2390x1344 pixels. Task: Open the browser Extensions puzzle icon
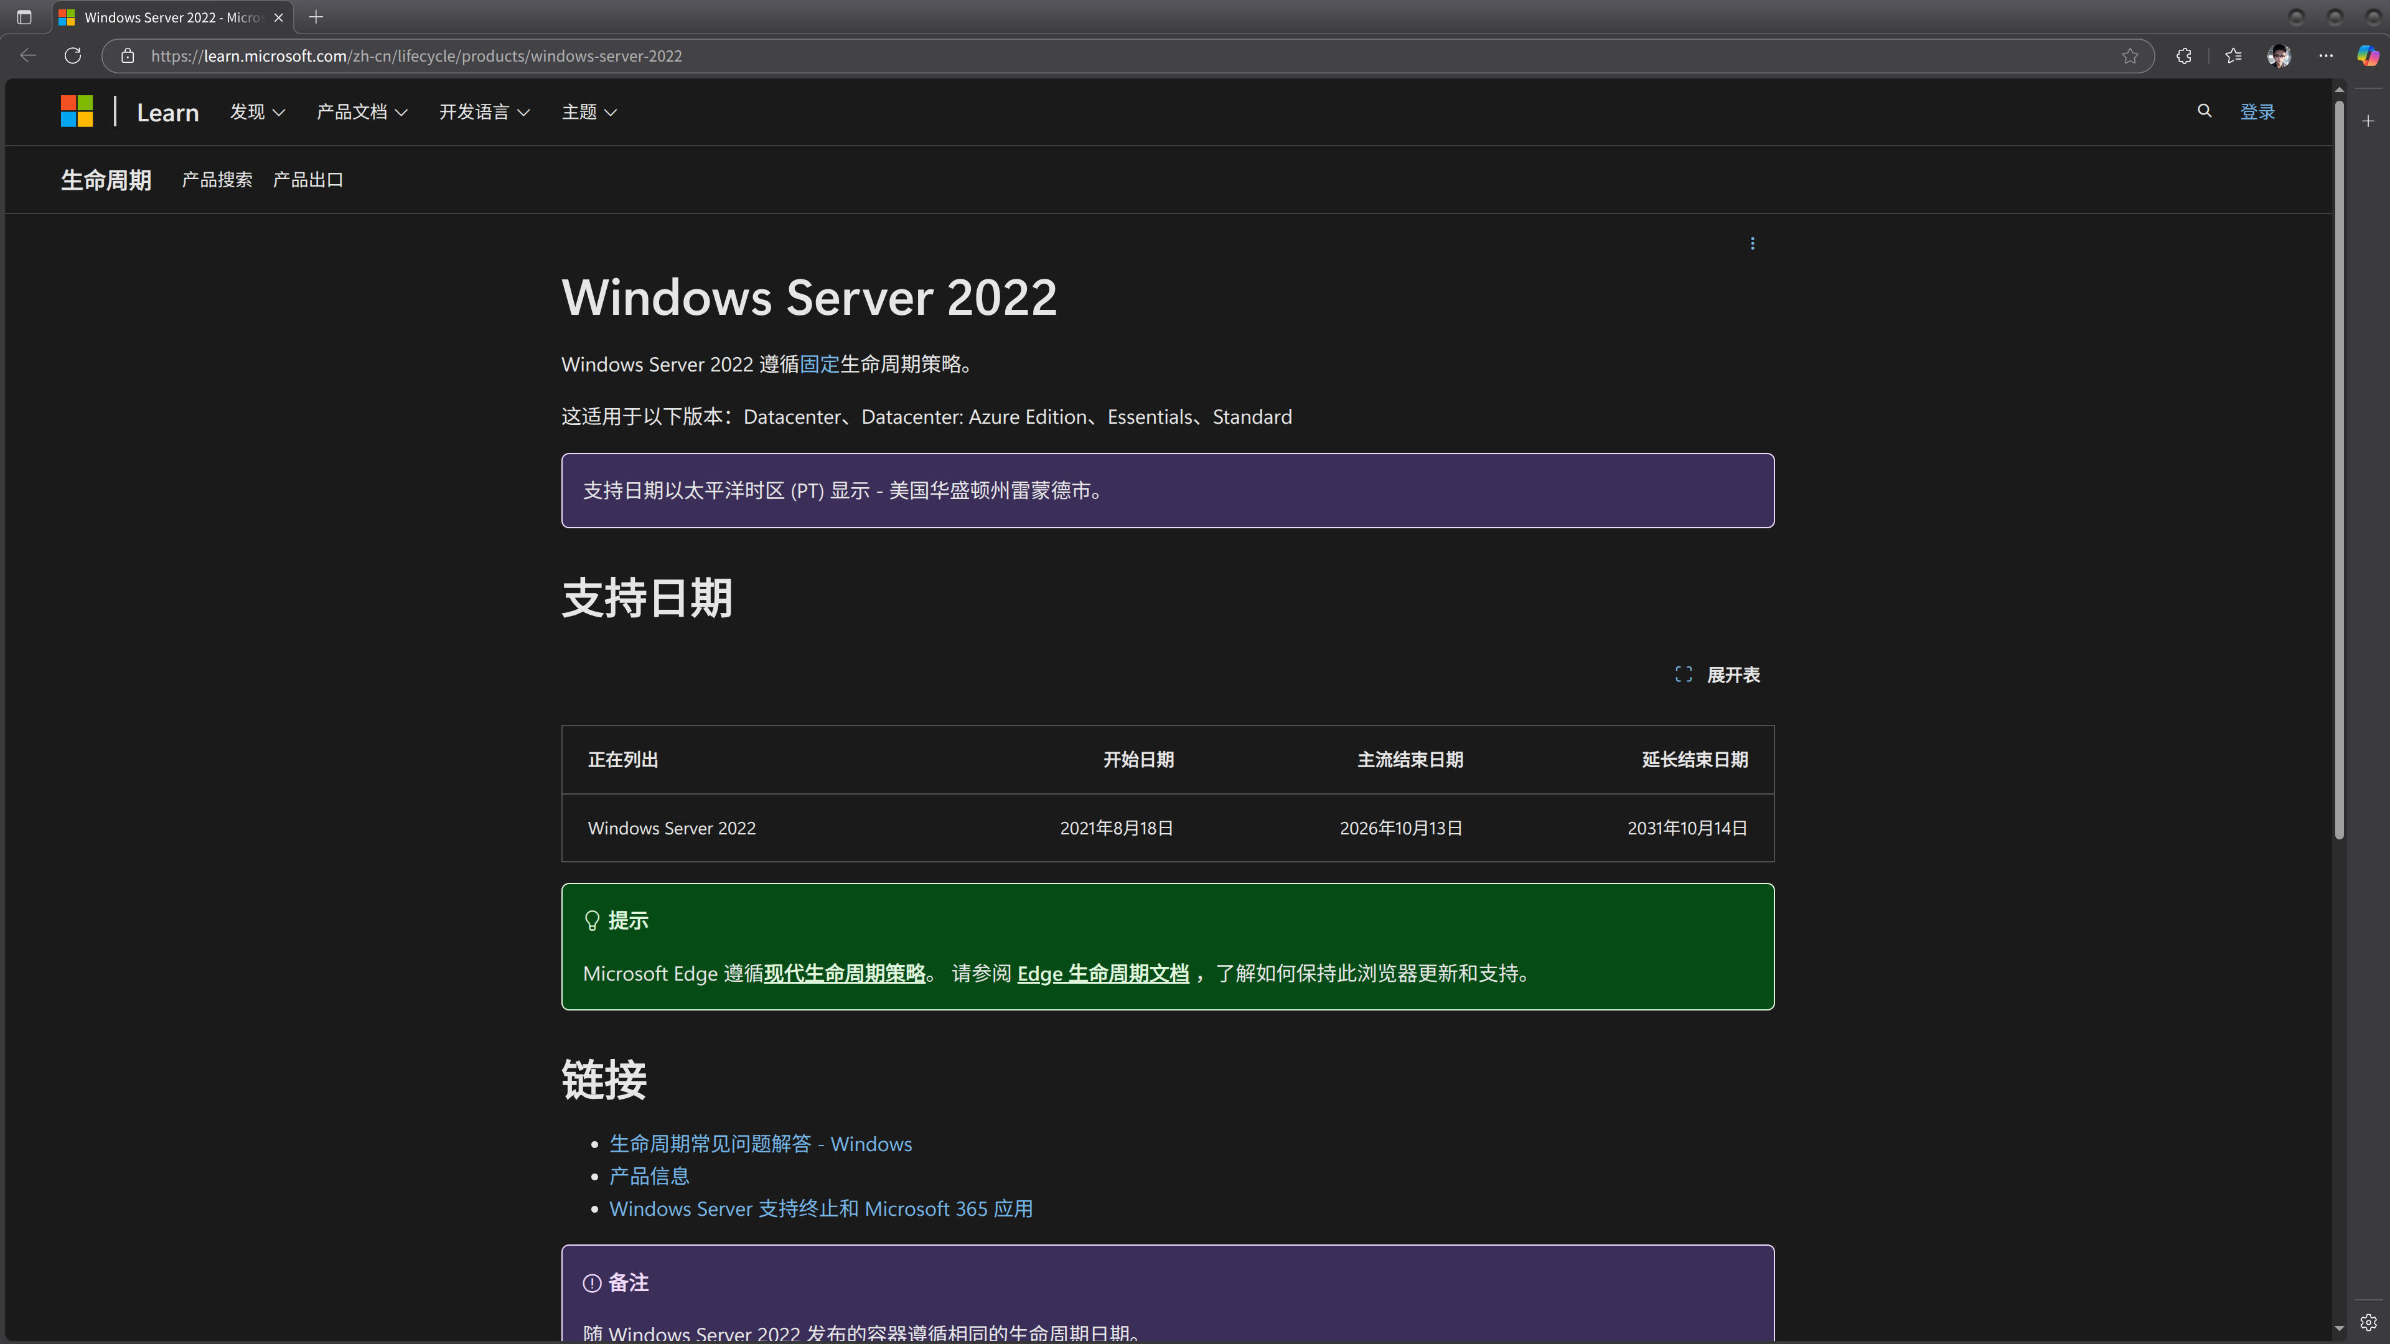click(x=2184, y=55)
